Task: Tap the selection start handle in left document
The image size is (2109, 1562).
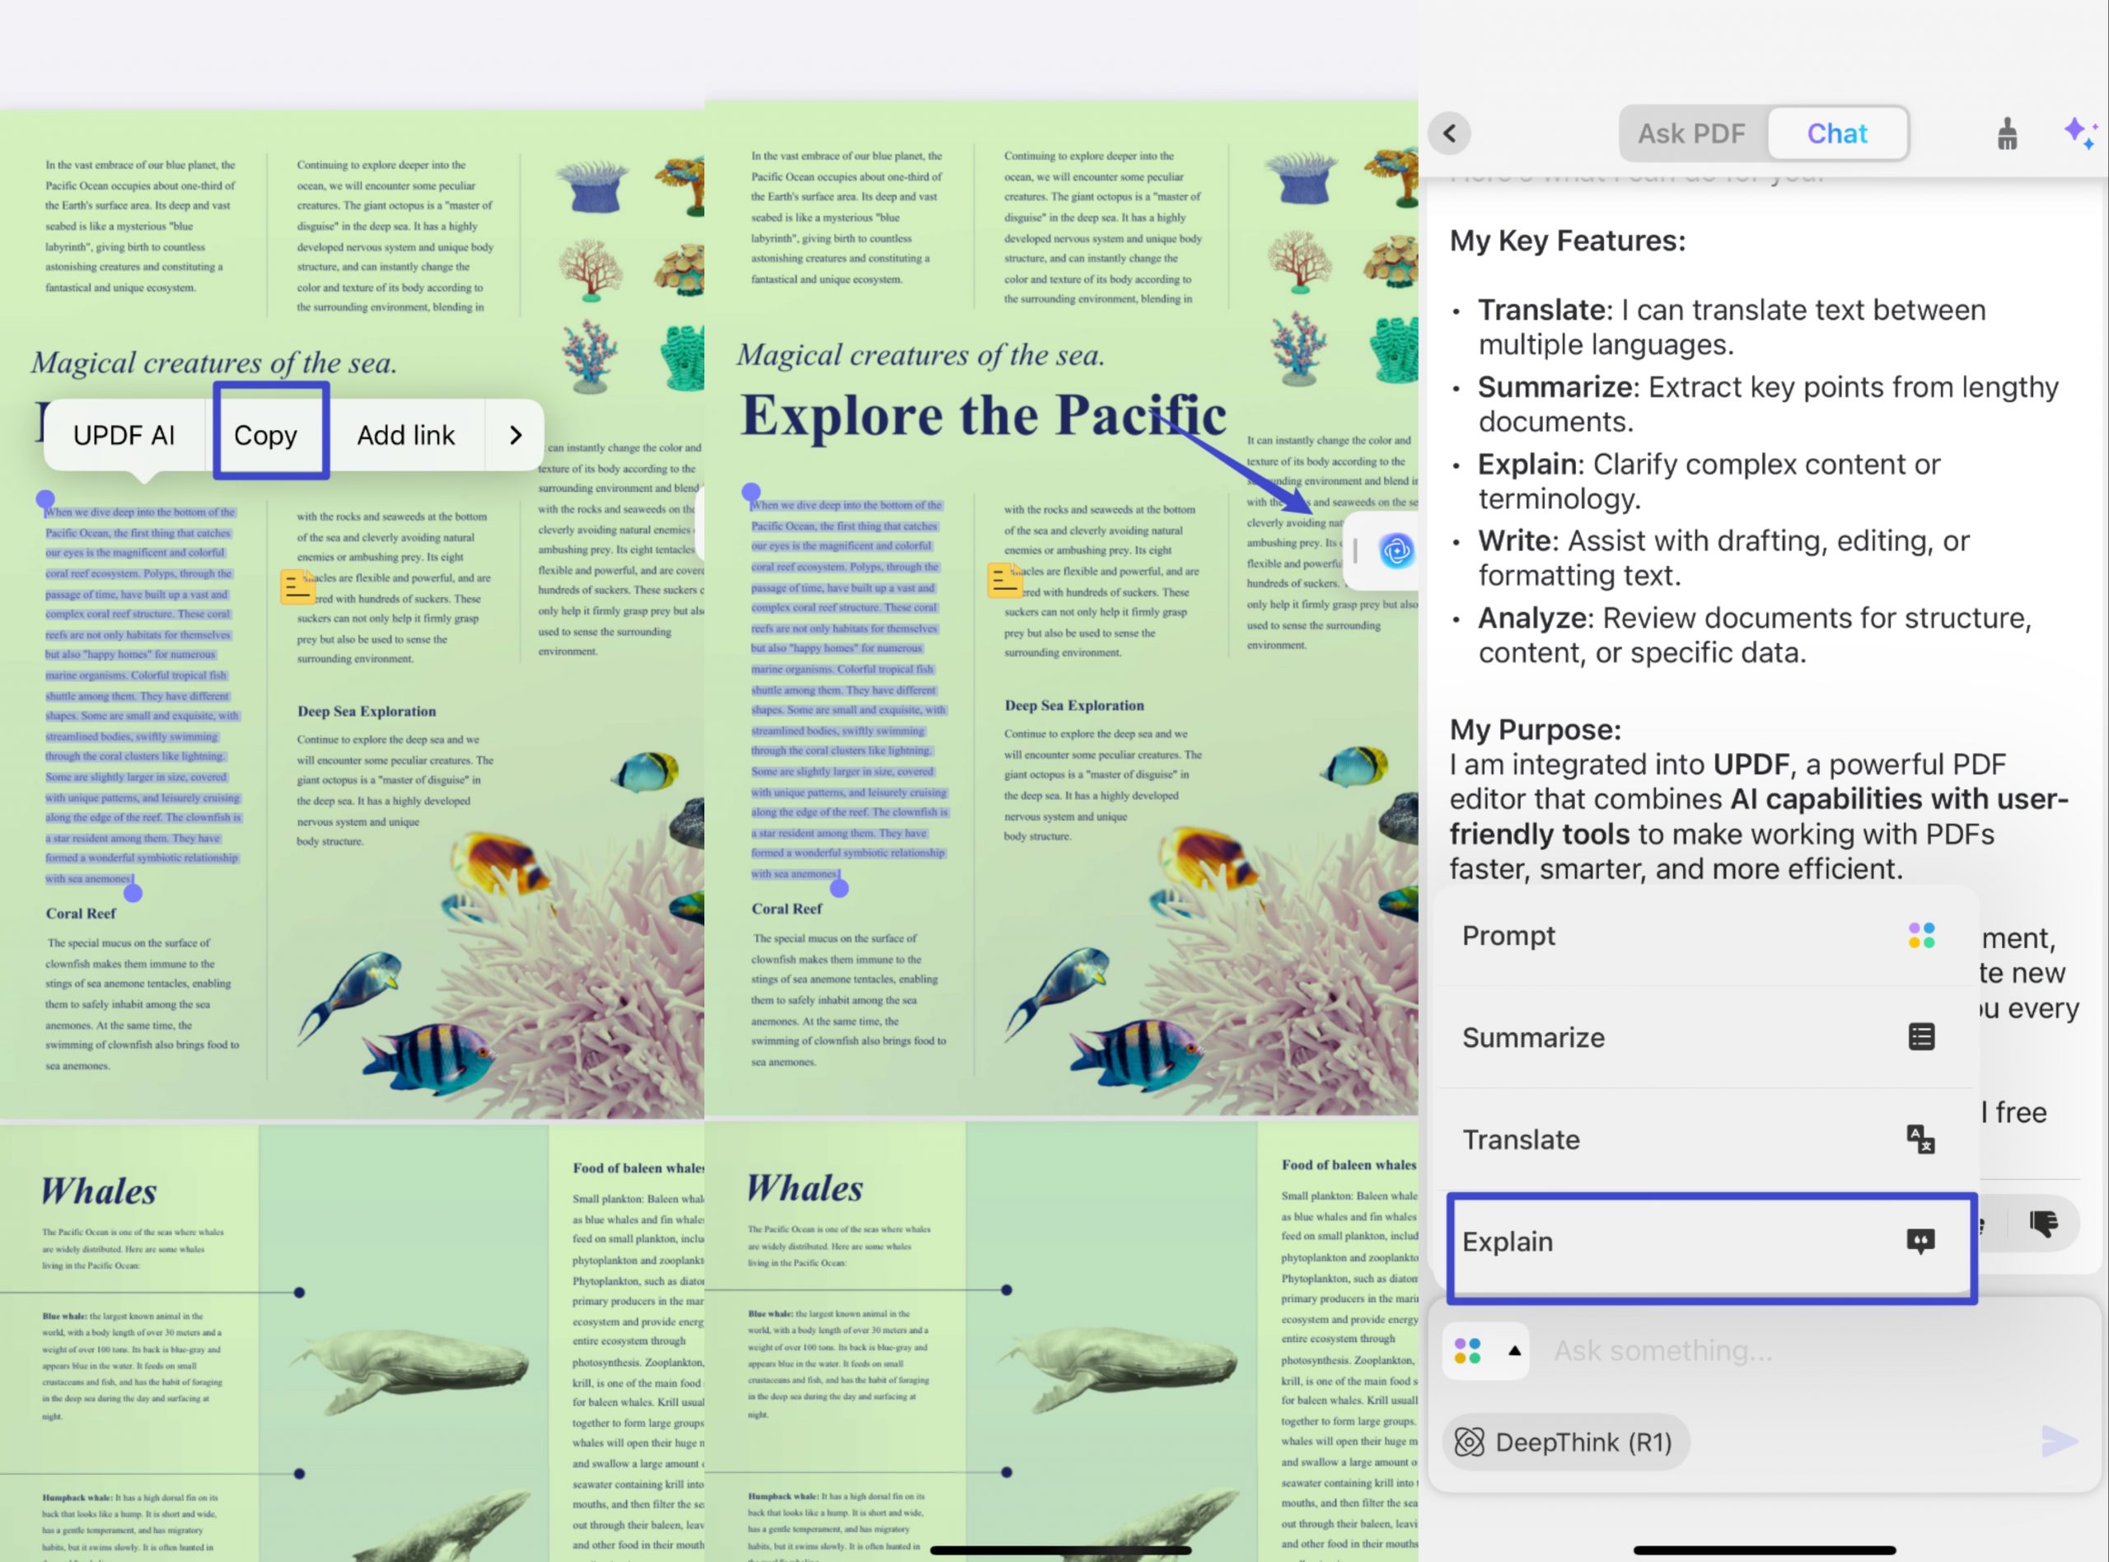Action: 45,499
